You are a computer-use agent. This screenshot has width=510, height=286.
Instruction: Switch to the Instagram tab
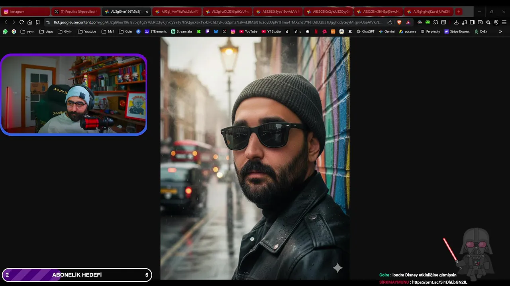(25, 12)
